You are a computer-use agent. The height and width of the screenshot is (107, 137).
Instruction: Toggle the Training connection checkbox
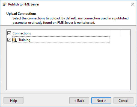point(9,40)
